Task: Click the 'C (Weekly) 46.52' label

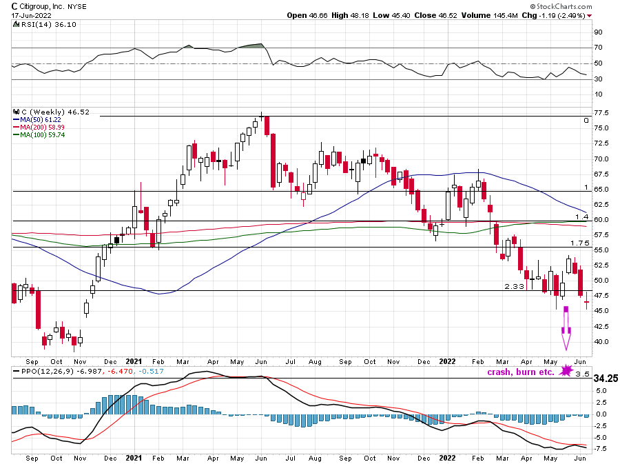Action: (x=55, y=112)
